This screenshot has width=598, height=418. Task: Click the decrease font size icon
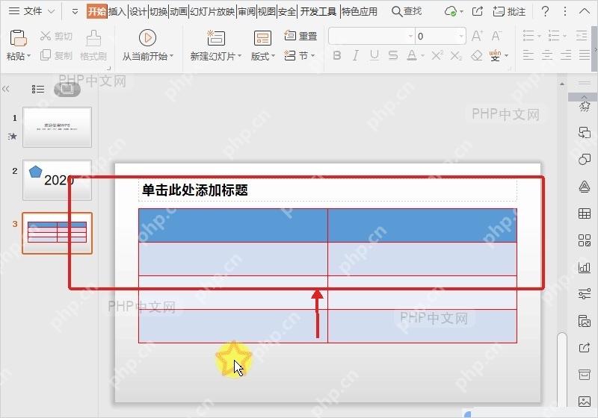[496, 36]
